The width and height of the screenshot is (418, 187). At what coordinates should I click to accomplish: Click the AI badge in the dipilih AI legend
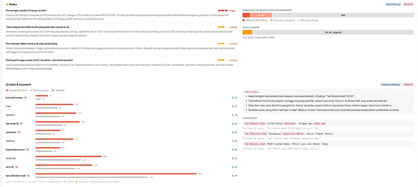tap(53, 90)
